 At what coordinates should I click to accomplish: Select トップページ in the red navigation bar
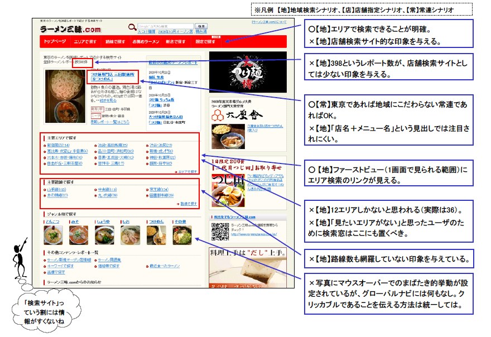[55, 41]
